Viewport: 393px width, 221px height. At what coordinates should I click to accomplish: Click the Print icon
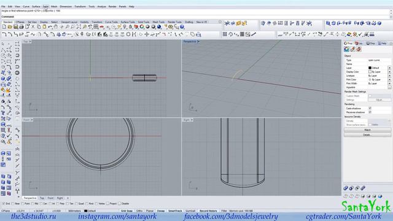(x=21, y=27)
